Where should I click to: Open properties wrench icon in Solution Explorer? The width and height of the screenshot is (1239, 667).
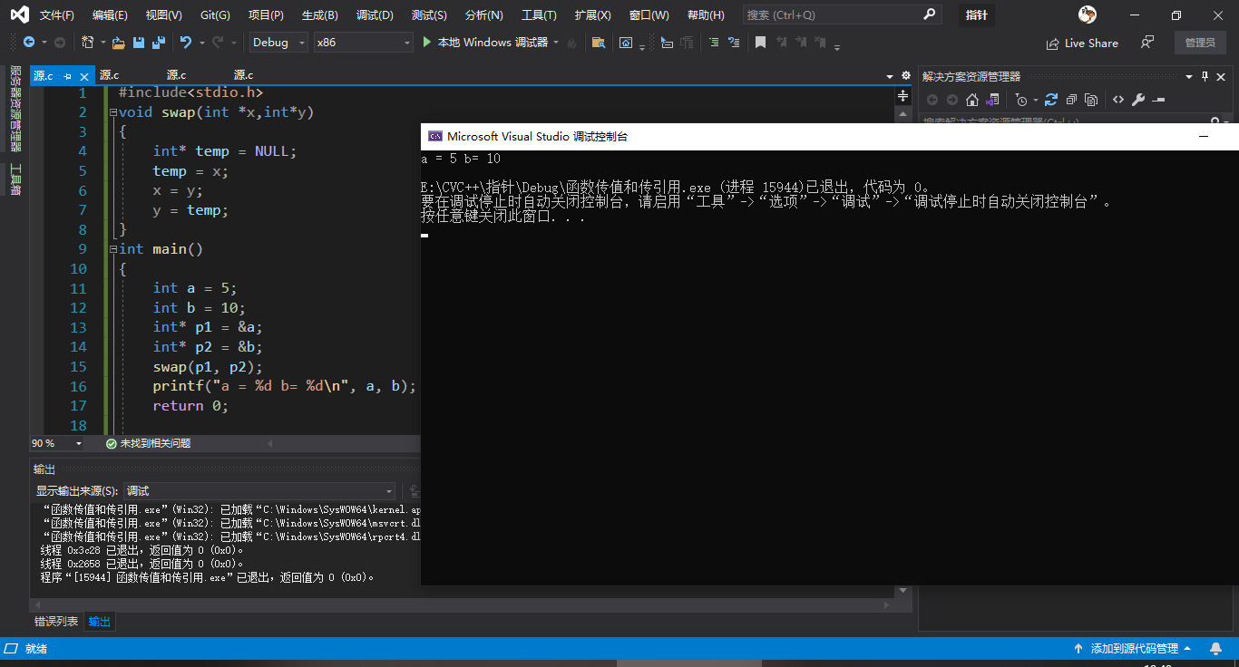[1138, 100]
